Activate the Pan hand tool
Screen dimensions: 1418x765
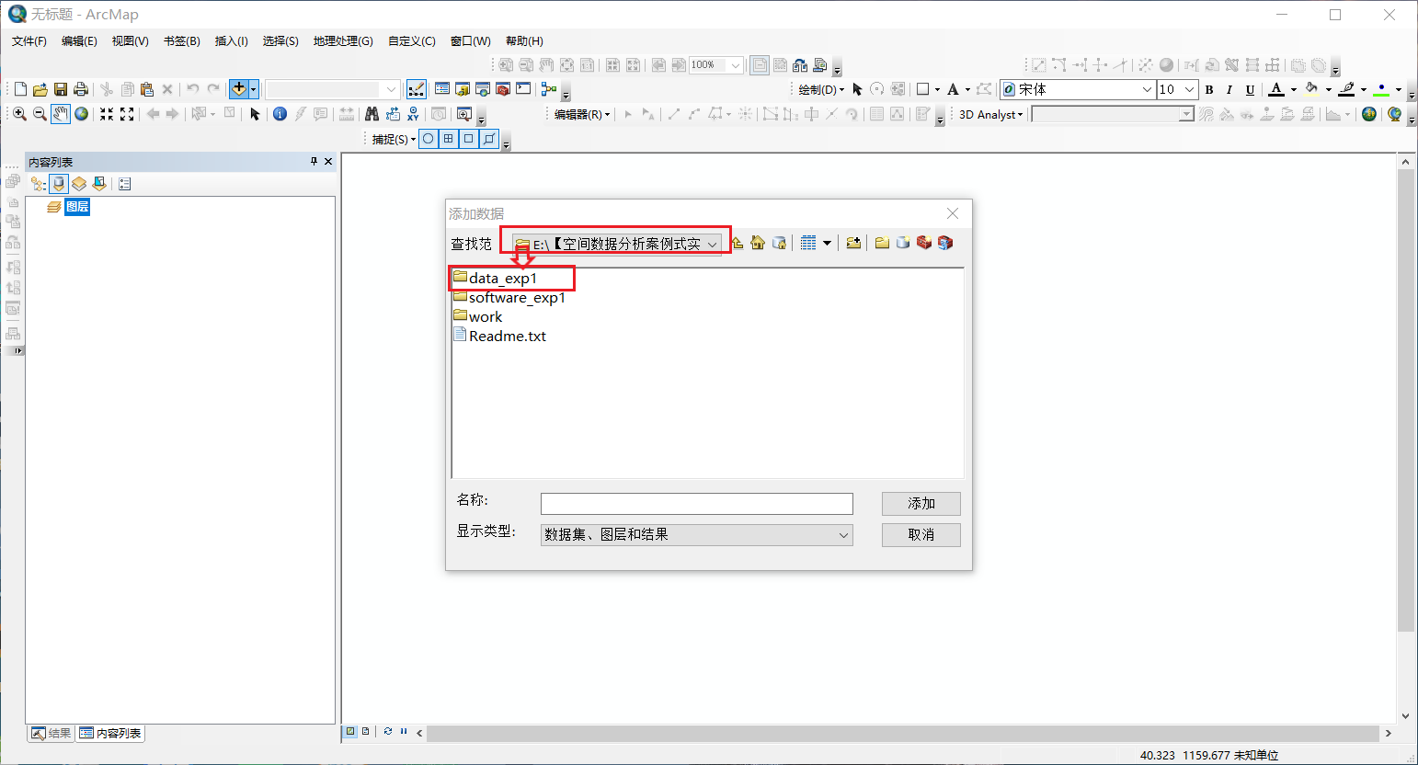click(61, 114)
